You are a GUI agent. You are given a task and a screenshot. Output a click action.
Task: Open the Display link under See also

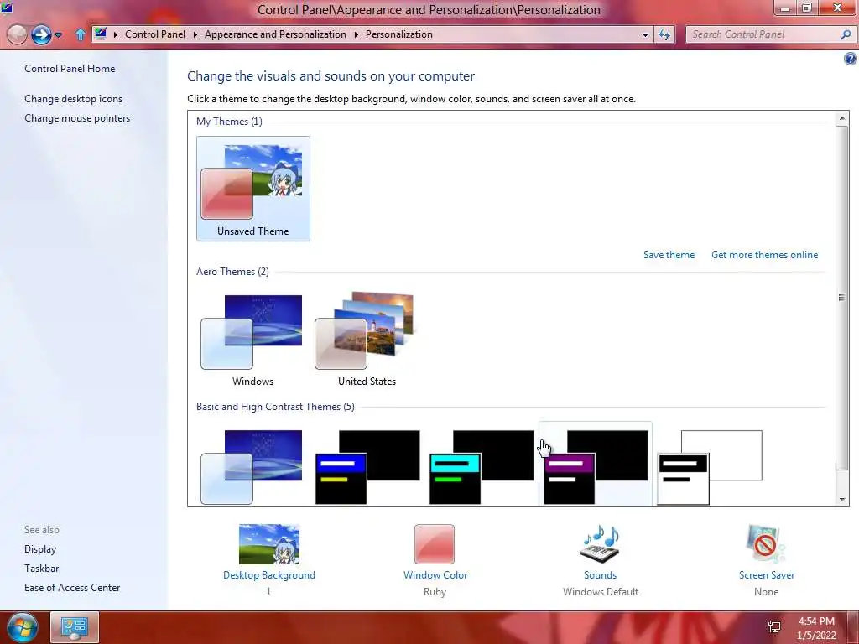pyautogui.click(x=40, y=548)
